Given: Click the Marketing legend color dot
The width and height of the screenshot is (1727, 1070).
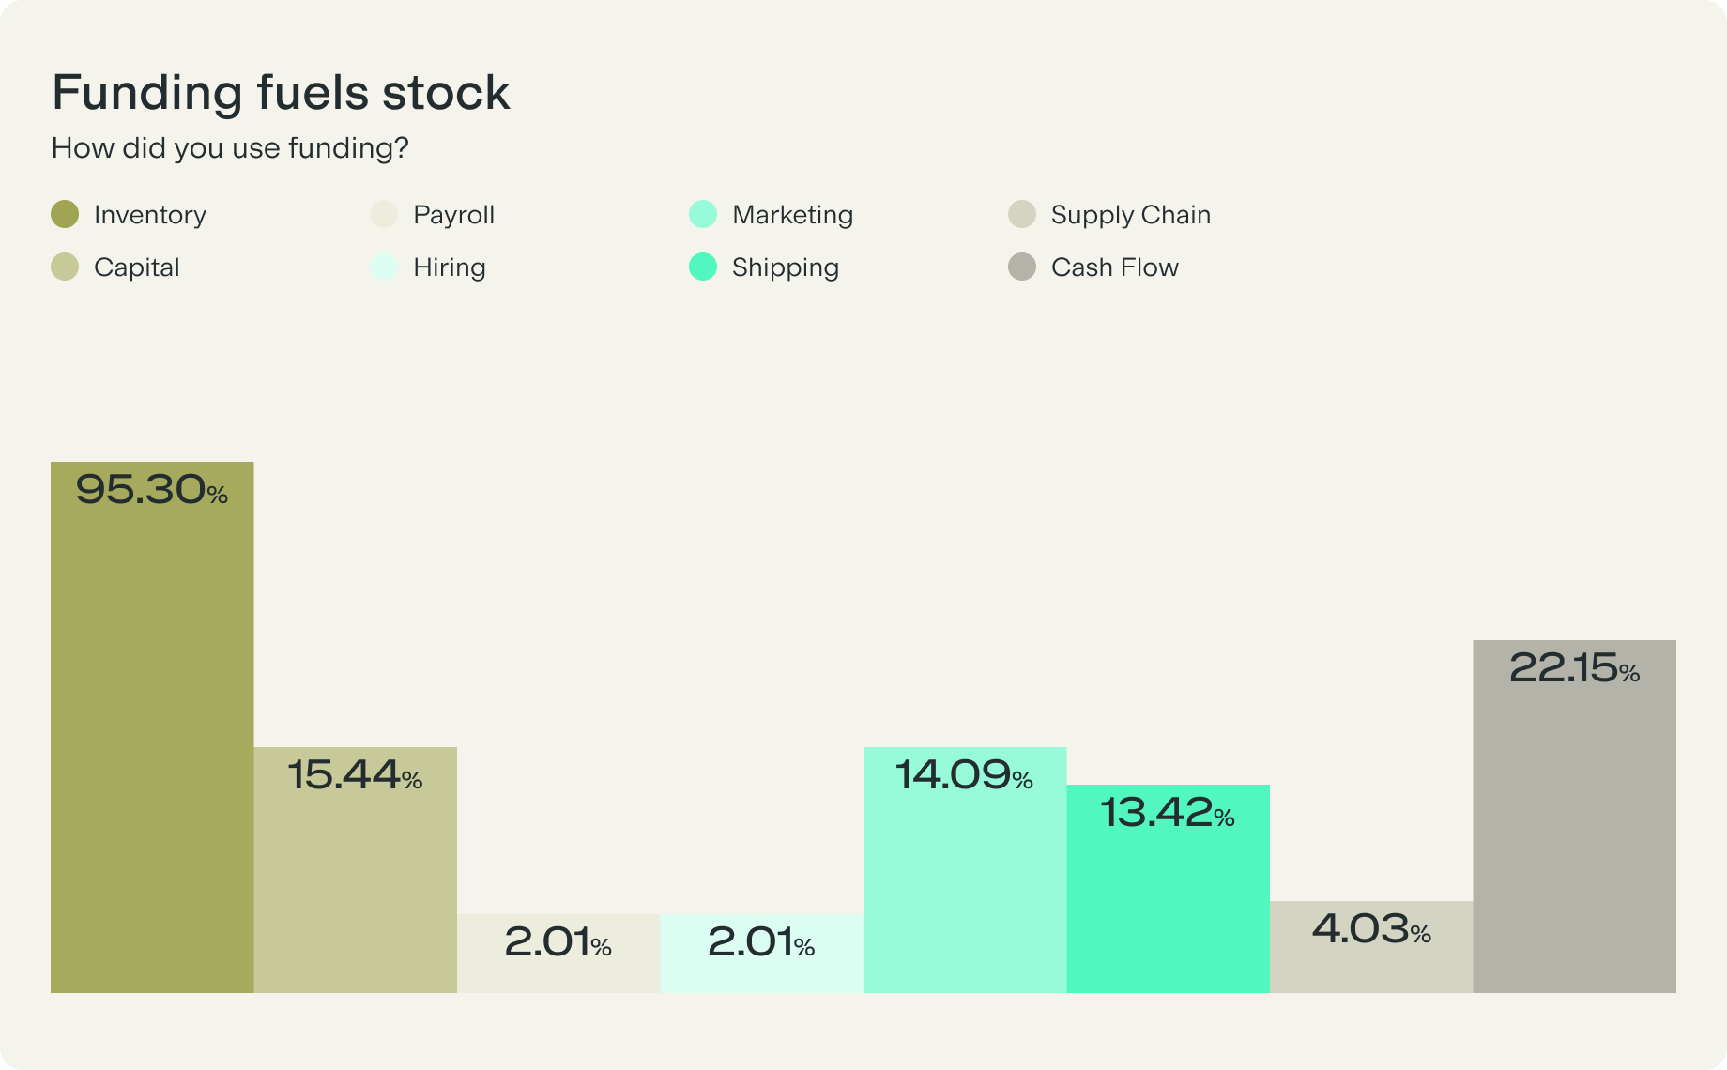Looking at the screenshot, I should coord(703,215).
